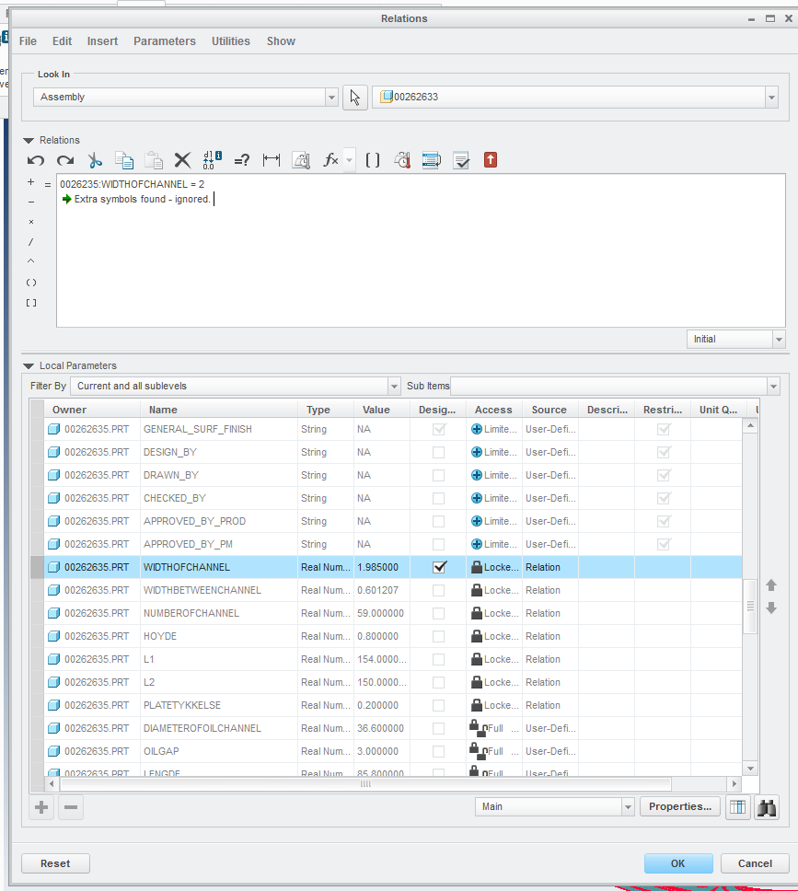This screenshot has height=891, width=798.
Task: Open the Utilities menu
Action: 230,41
